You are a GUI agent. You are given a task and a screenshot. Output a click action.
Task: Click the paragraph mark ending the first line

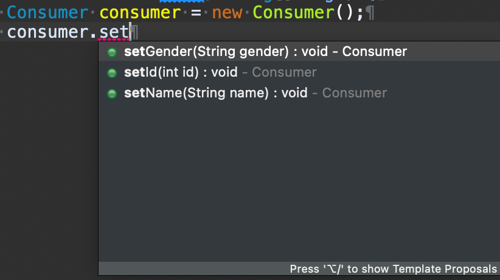(x=370, y=12)
